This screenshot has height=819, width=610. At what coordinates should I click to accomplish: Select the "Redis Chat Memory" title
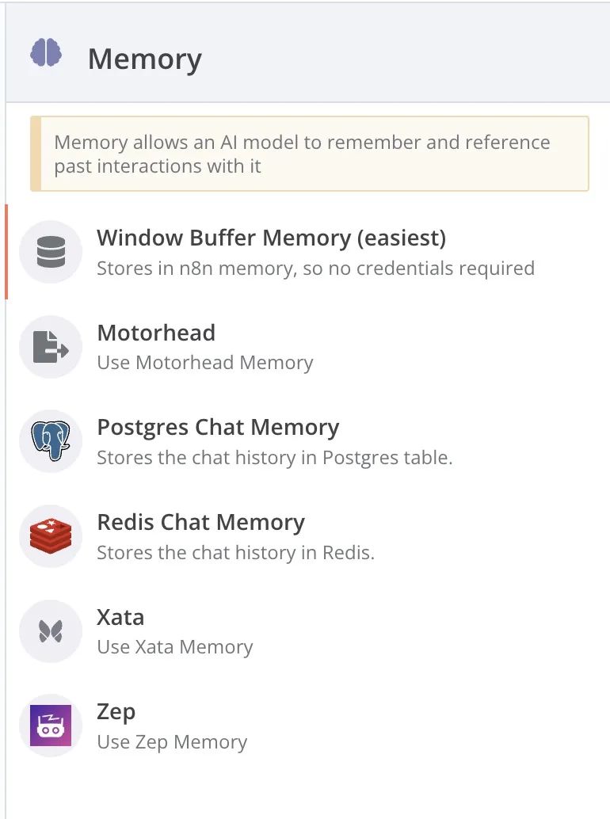(200, 523)
